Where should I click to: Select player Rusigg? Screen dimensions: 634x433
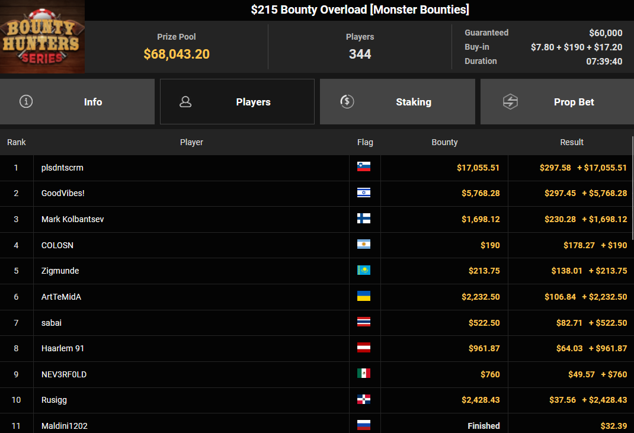[x=54, y=400]
